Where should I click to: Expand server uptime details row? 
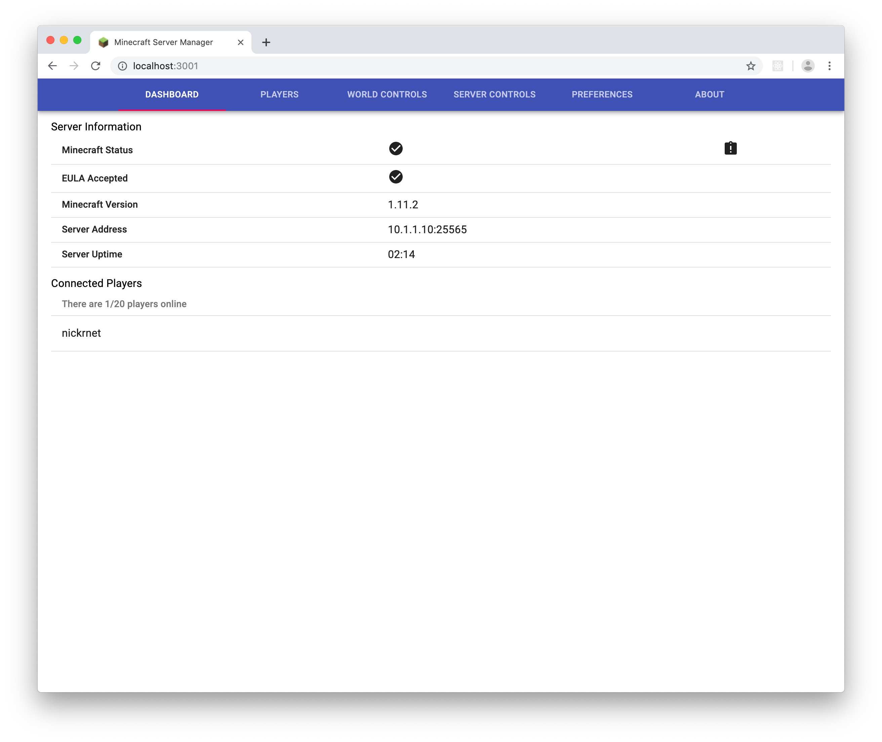[441, 255]
